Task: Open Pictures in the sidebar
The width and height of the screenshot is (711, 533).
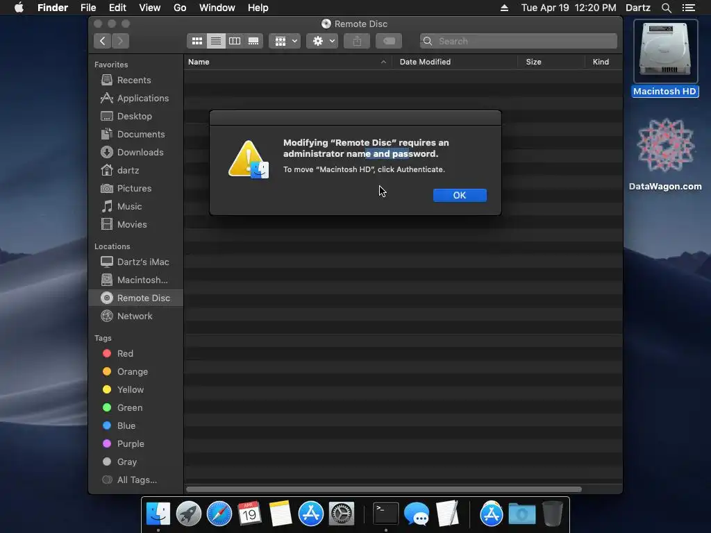Action: tap(136, 189)
